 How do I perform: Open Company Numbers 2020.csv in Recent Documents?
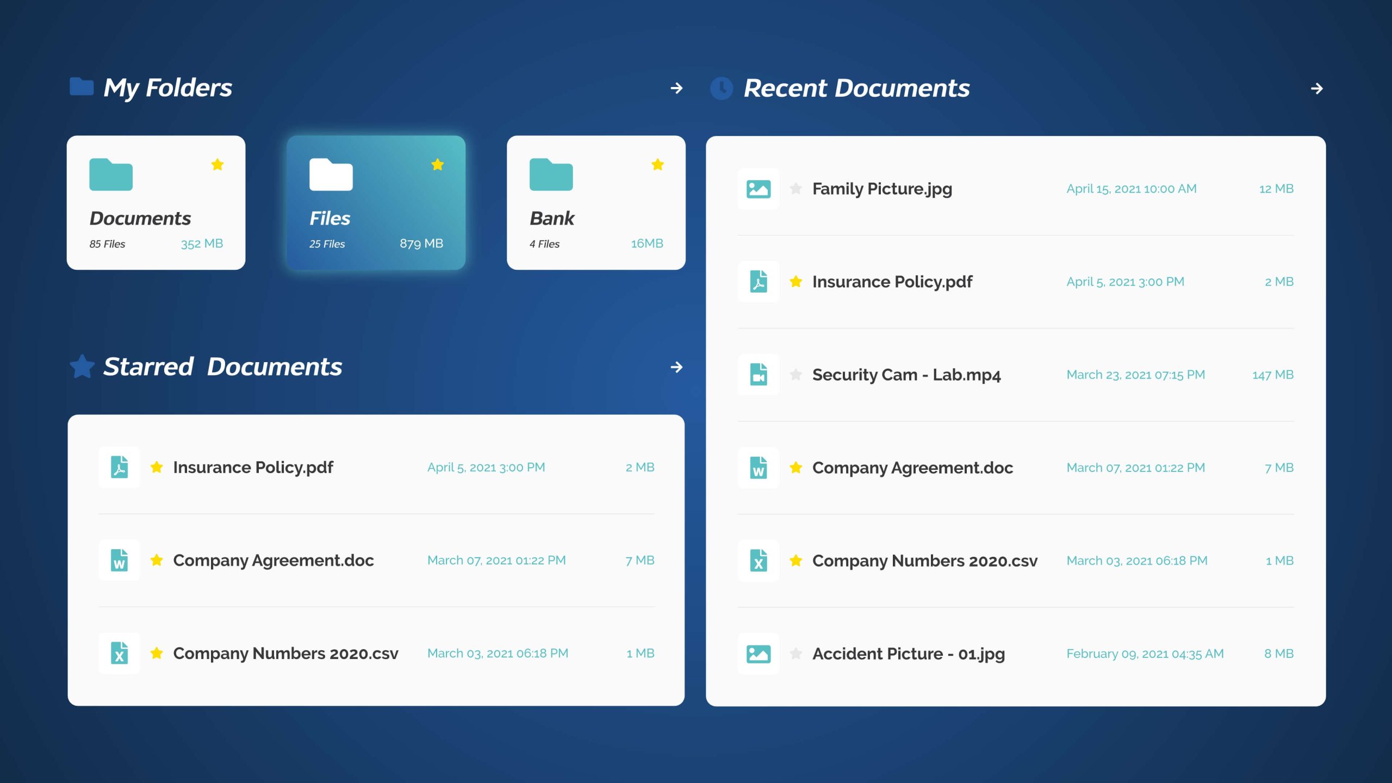coord(924,561)
